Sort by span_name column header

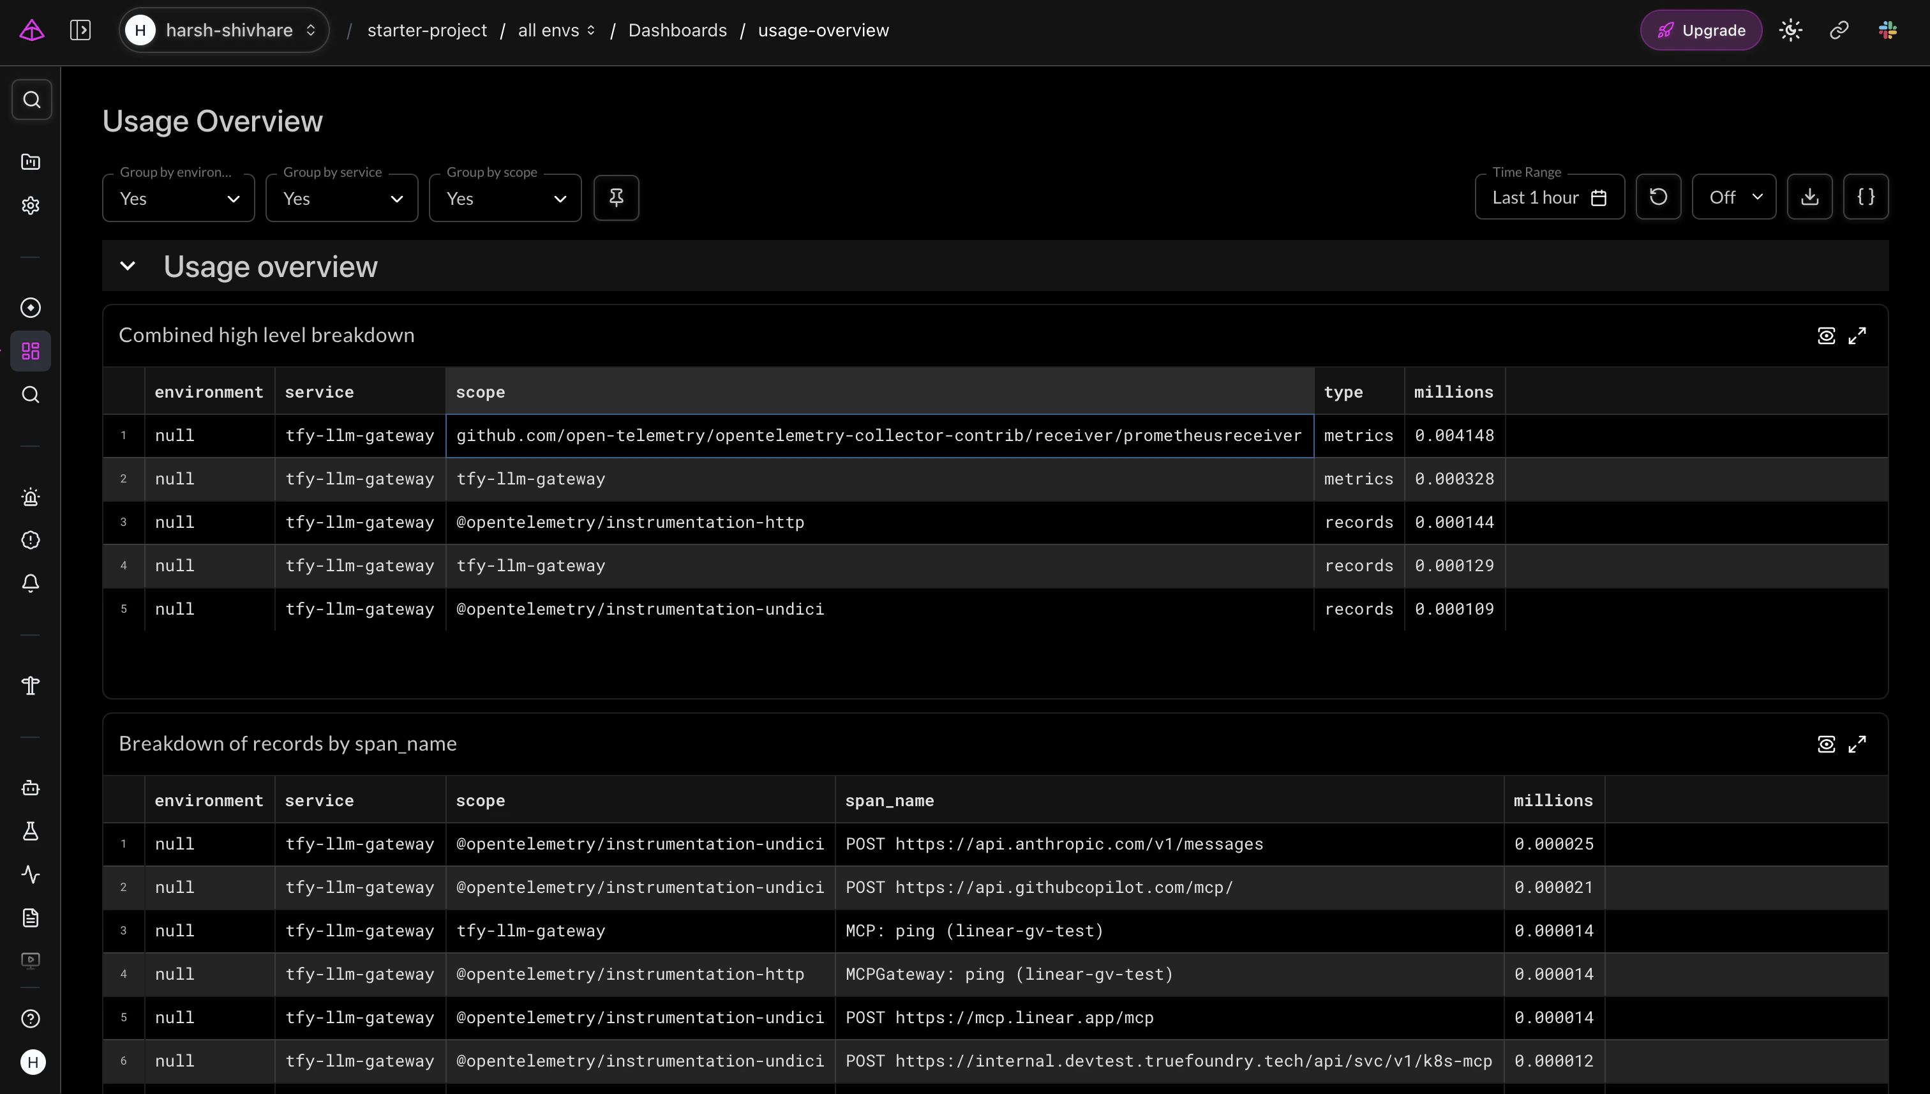point(1169,800)
